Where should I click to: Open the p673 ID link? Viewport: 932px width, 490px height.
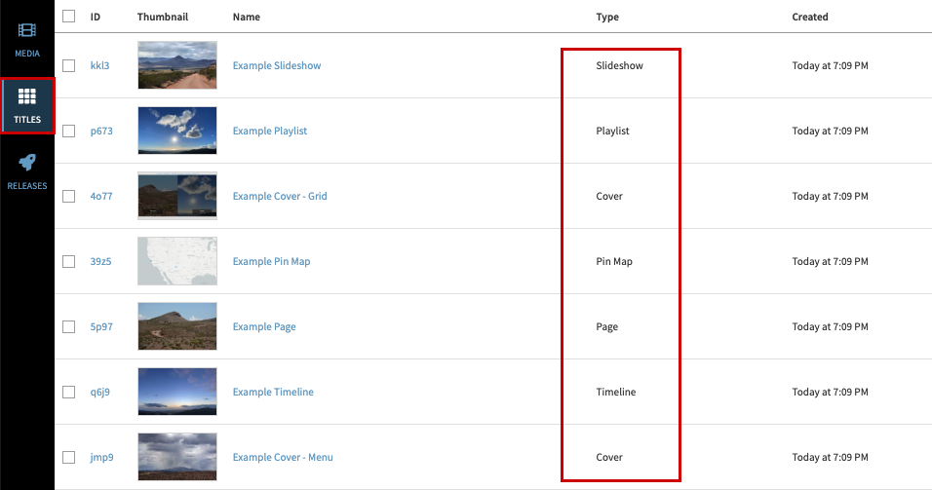(101, 131)
